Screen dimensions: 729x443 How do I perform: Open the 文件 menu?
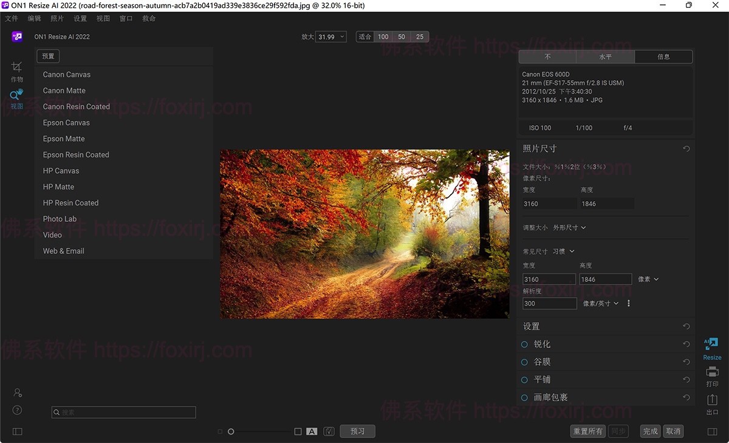(x=12, y=18)
